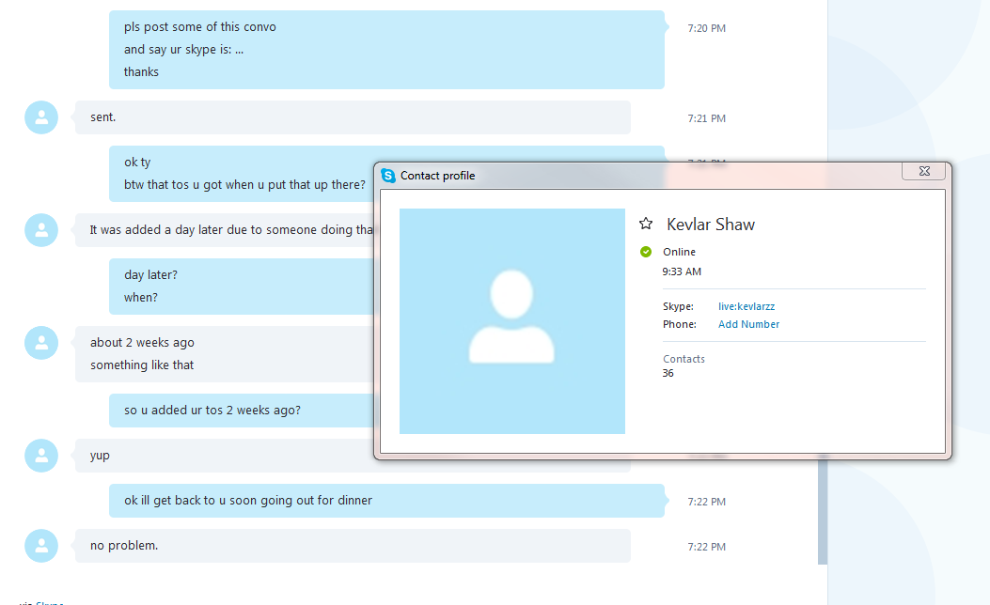Click the avatar beside 'no problem.' message
The image size is (990, 605).
(41, 546)
